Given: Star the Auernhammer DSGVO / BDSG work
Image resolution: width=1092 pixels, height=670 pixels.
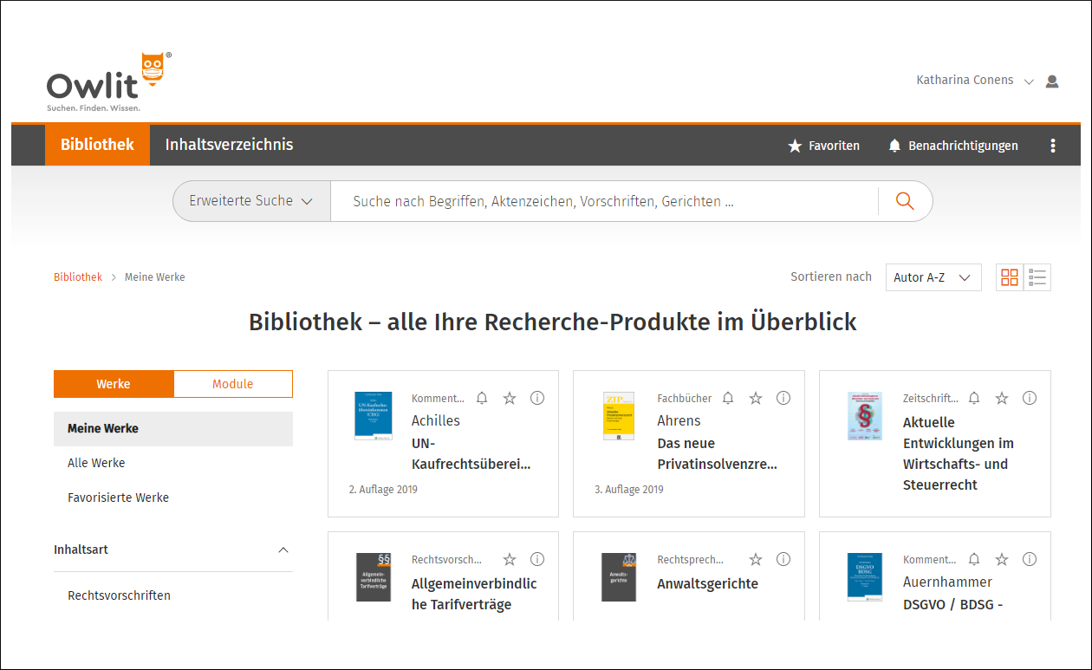Looking at the screenshot, I should point(1002,559).
